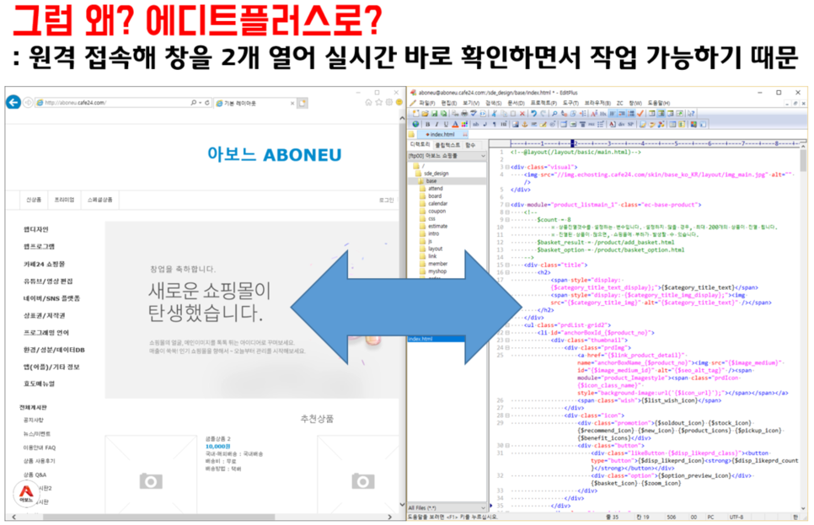The image size is (814, 525).
Task: Open the 공지사항 board link
Action: pos(34,420)
